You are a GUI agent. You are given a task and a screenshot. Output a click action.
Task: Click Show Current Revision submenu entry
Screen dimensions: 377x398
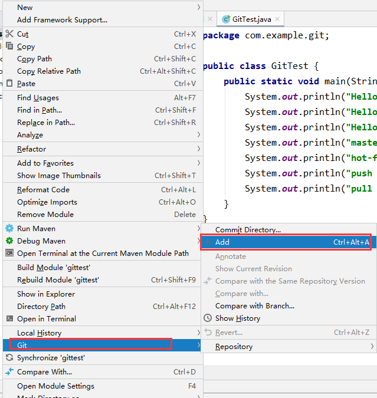(289, 268)
